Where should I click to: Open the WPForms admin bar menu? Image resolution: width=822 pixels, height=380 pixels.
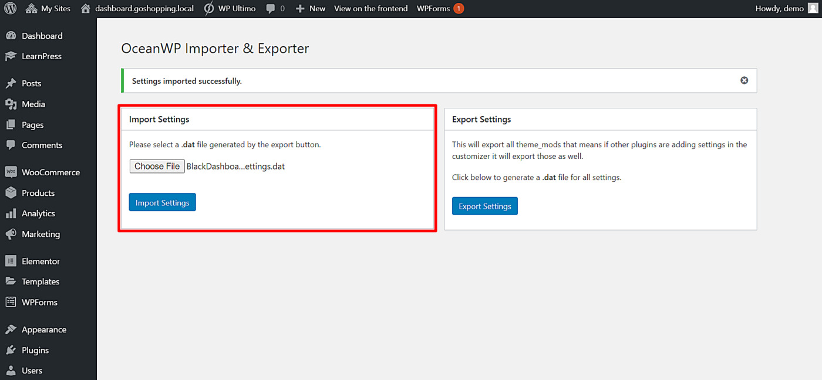click(x=440, y=9)
